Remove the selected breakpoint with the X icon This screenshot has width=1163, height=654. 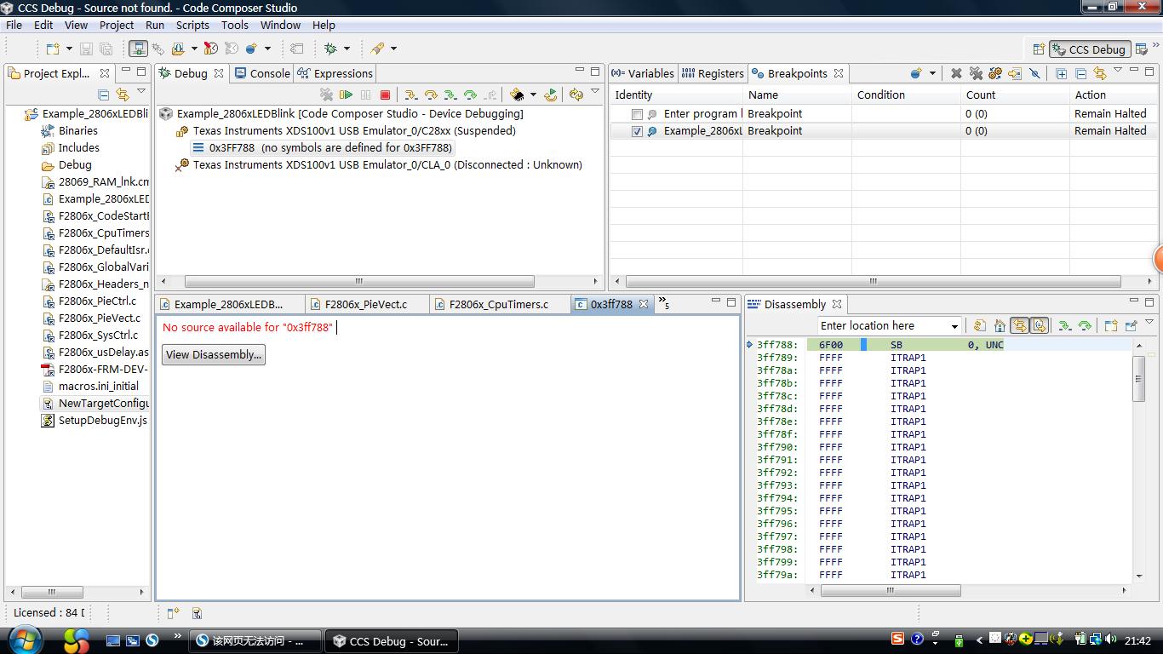click(956, 73)
